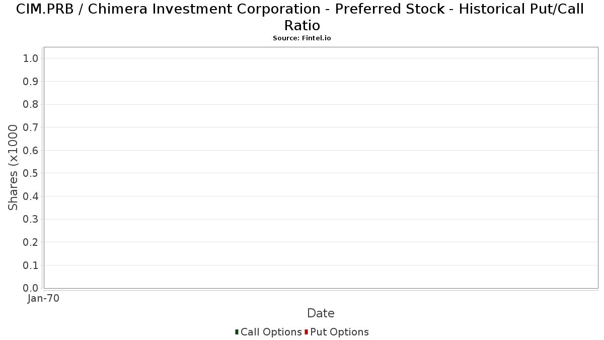Click the Date axis title

(321, 313)
